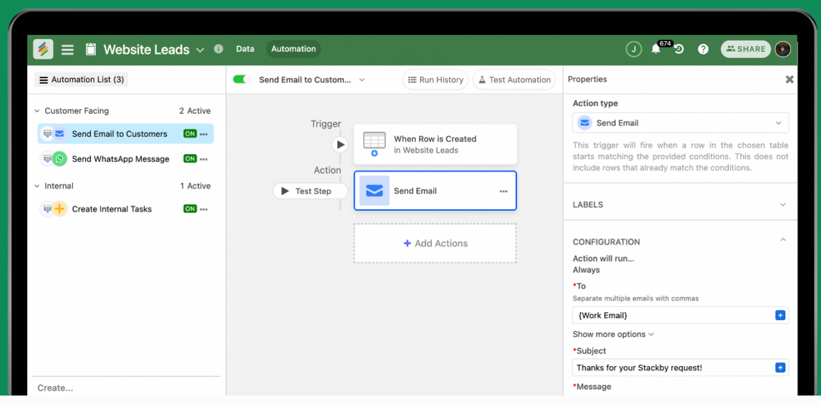Open more options for Send WhatsApp Message
Viewport: 821px width, 406px height.
(204, 159)
